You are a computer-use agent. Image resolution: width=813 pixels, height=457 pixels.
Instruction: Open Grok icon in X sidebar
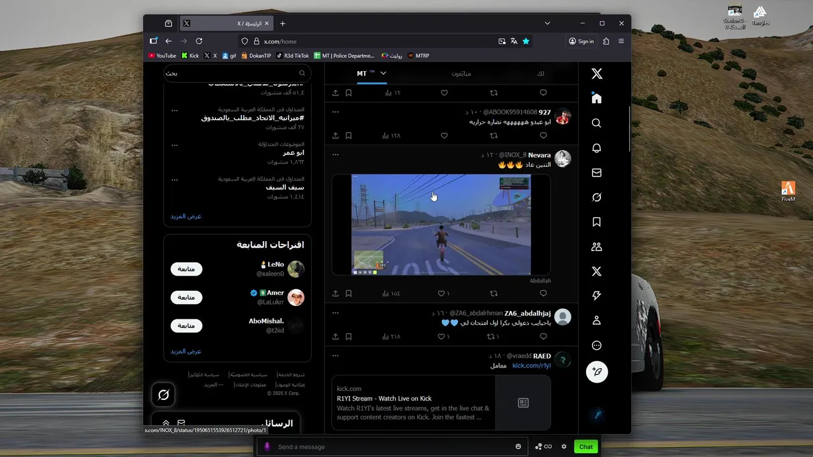pyautogui.click(x=596, y=197)
